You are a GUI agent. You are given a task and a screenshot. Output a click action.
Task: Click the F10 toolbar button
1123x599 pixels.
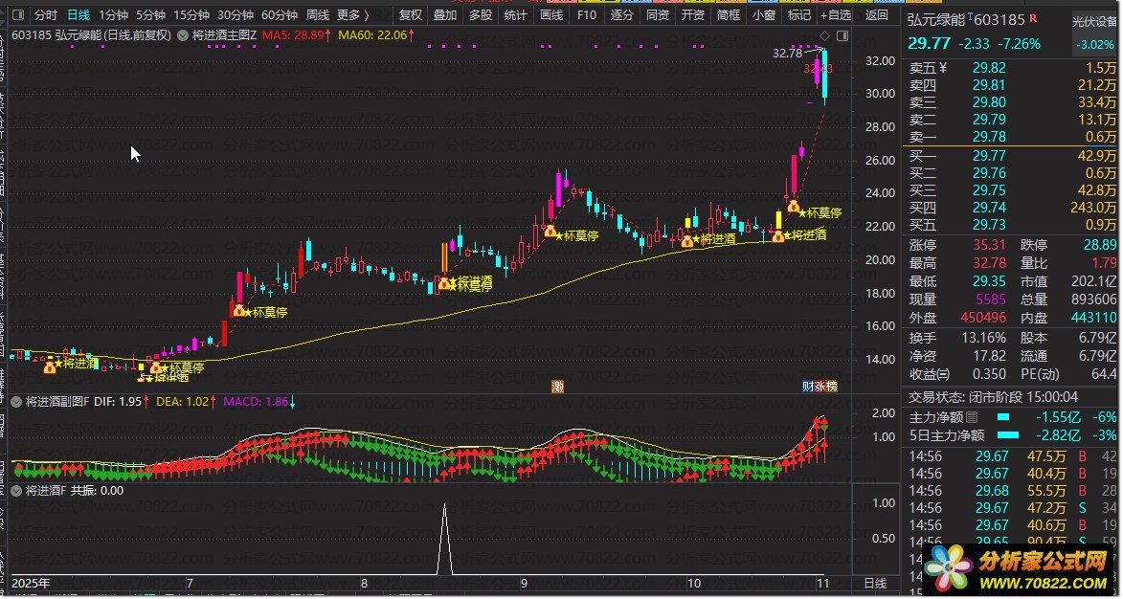click(587, 14)
